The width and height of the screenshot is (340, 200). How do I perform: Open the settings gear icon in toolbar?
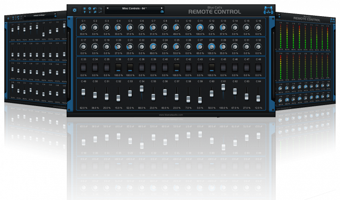(x=89, y=8)
